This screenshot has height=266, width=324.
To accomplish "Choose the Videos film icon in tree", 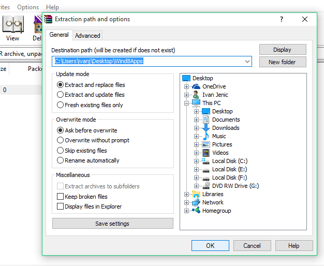I will 206,153.
